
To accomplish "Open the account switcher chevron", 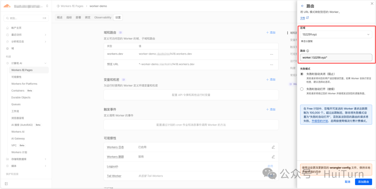I will 47,6.
